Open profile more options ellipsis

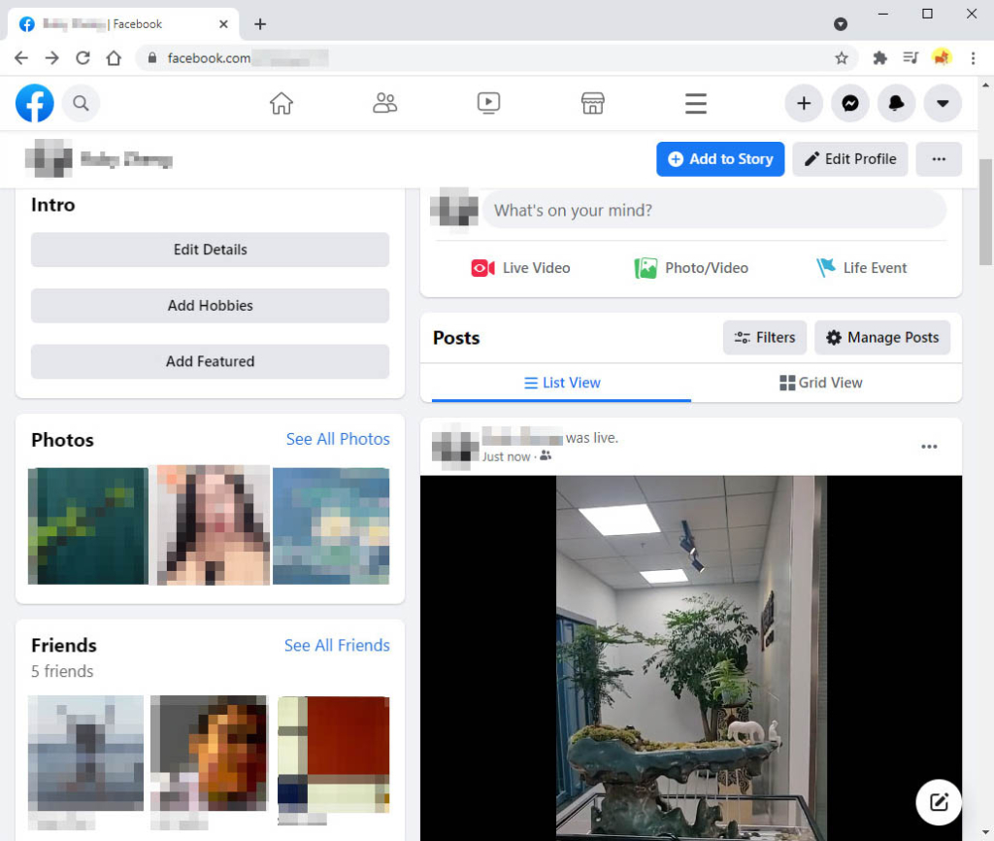[938, 158]
